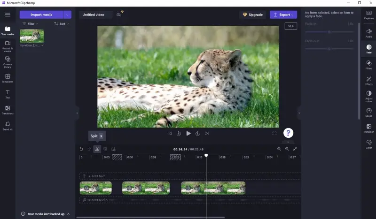Select my video media thumbnail
Screen dimensions: 376x219
pyautogui.click(x=31, y=36)
